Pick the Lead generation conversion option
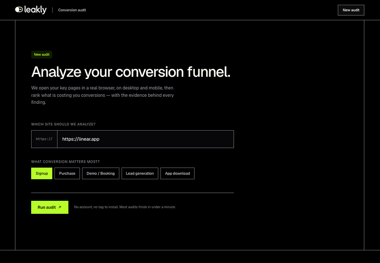 [140, 174]
